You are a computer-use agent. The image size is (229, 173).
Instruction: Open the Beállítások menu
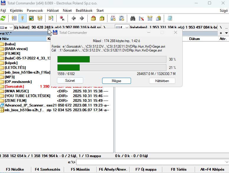click(84, 11)
